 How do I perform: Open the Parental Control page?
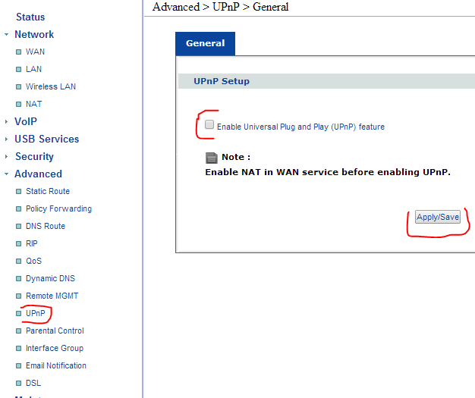coord(55,331)
